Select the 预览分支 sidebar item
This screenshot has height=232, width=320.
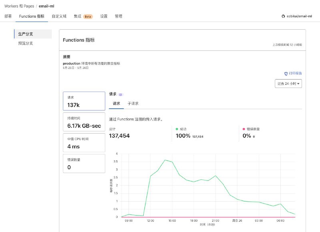click(x=26, y=43)
